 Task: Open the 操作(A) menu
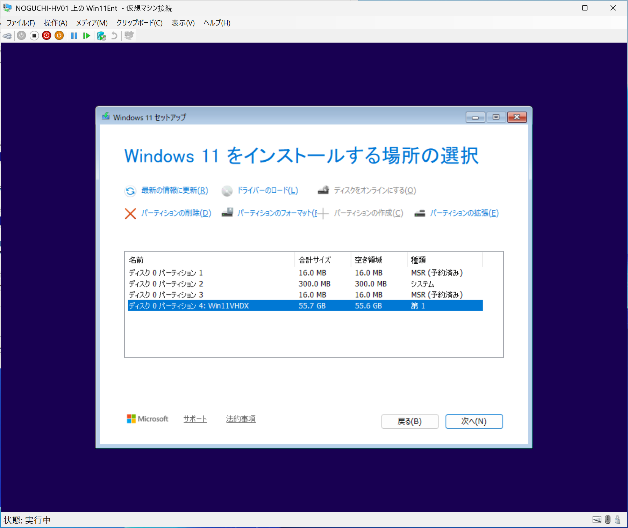[56, 23]
